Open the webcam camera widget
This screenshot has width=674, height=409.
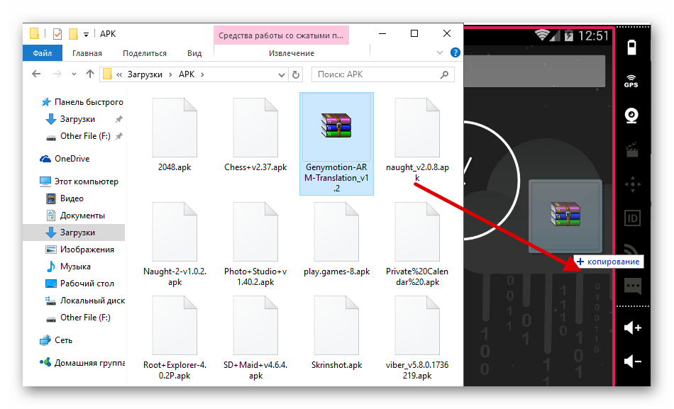click(631, 116)
